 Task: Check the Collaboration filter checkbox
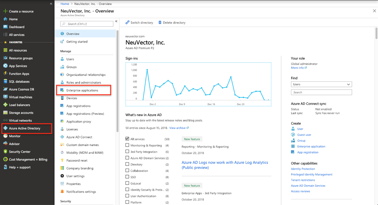coord(127,170)
